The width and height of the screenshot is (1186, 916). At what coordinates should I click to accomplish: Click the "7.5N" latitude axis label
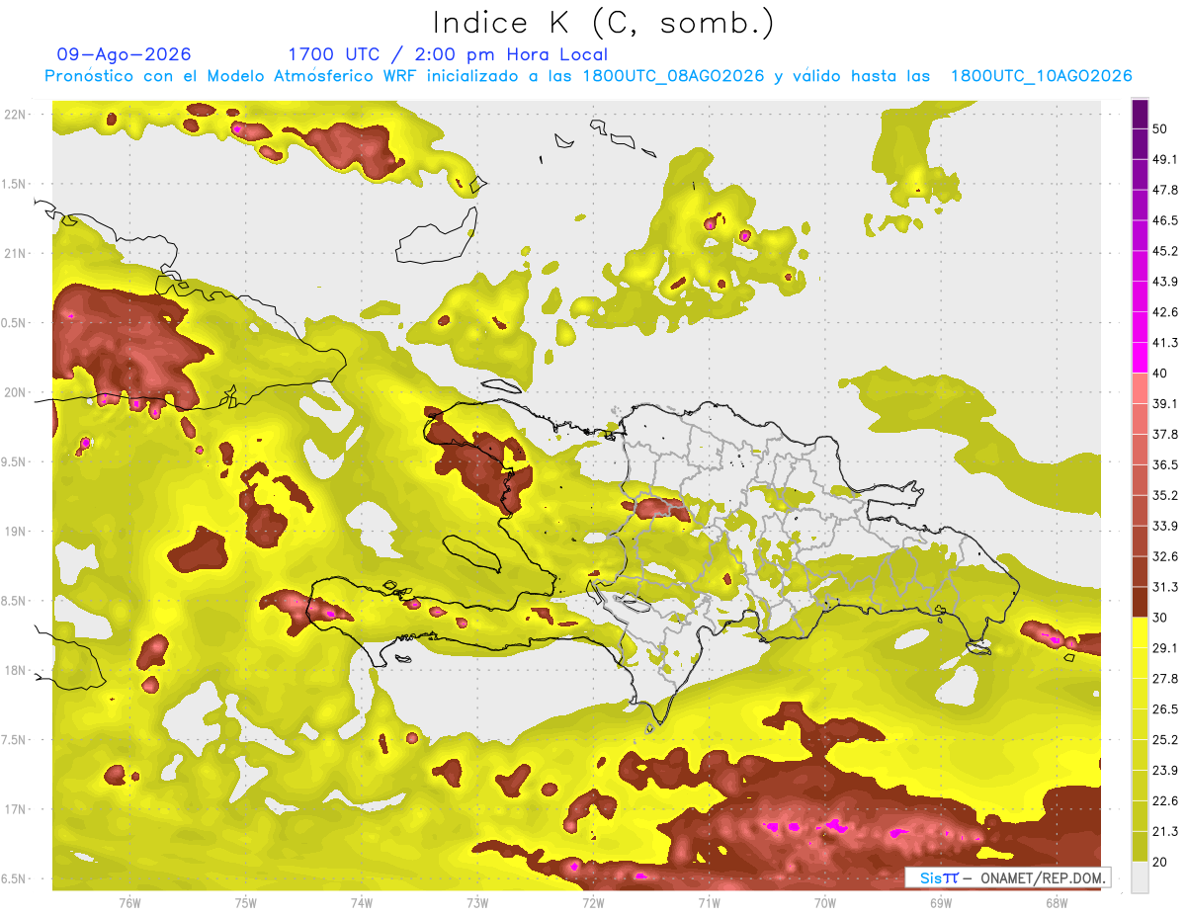pyautogui.click(x=13, y=740)
